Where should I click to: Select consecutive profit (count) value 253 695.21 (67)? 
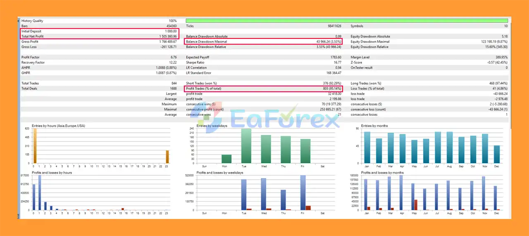pyautogui.click(x=330, y=109)
